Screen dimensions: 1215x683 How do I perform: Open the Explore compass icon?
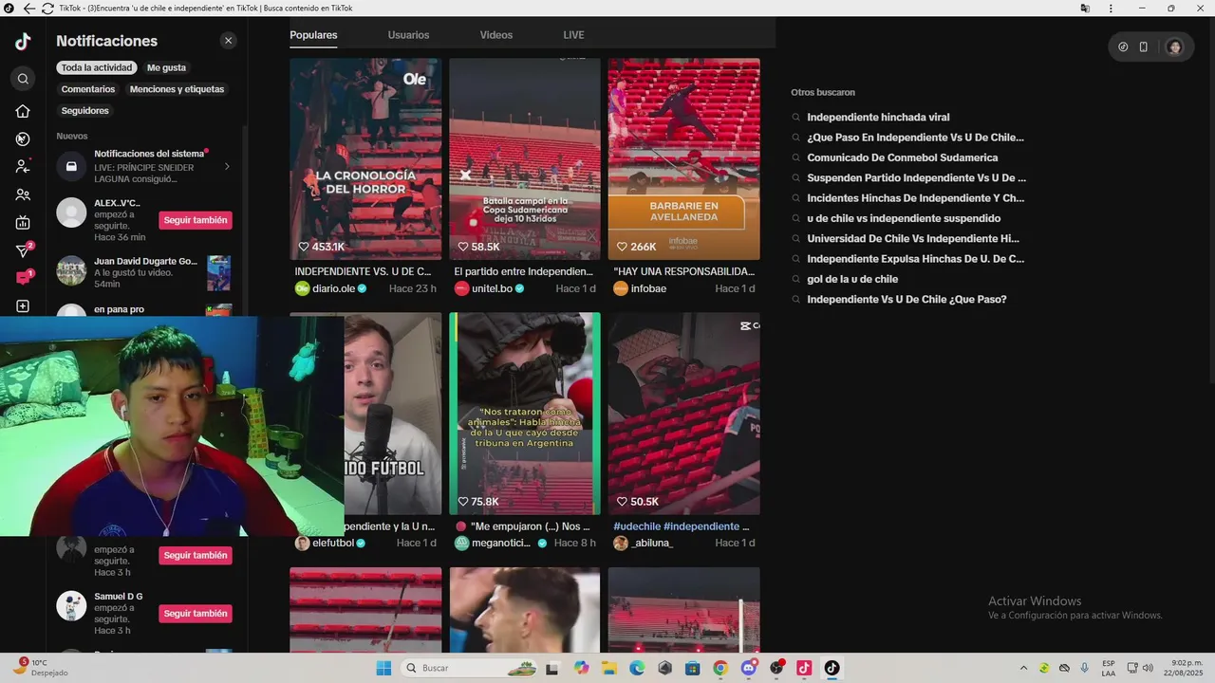(x=23, y=139)
